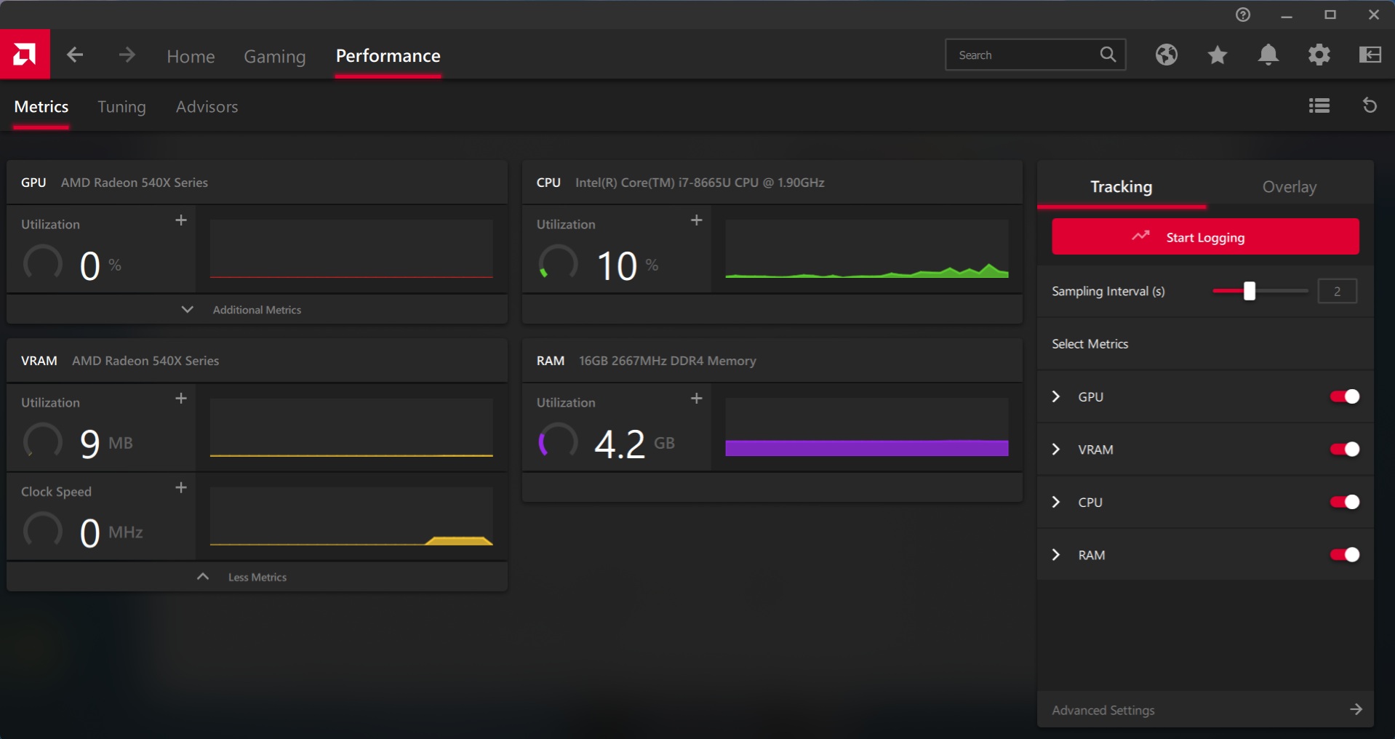The width and height of the screenshot is (1395, 739).
Task: Go back with the left arrow
Action: pyautogui.click(x=75, y=55)
